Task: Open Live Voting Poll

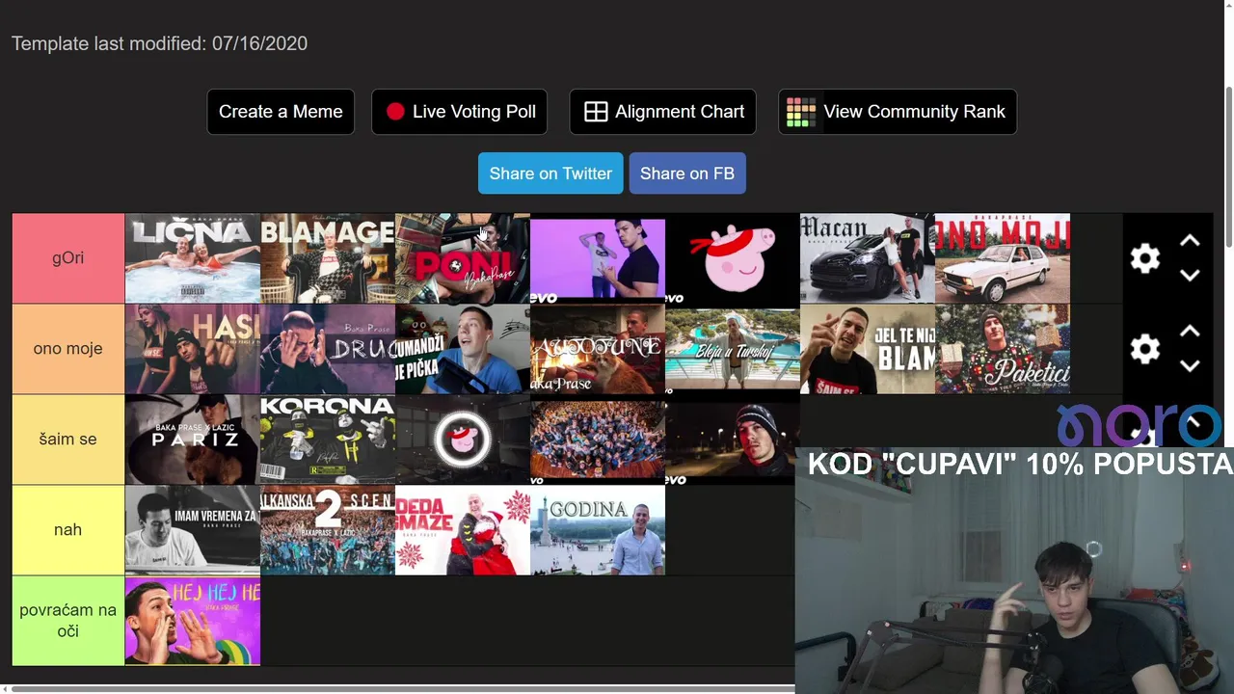Action: [460, 112]
